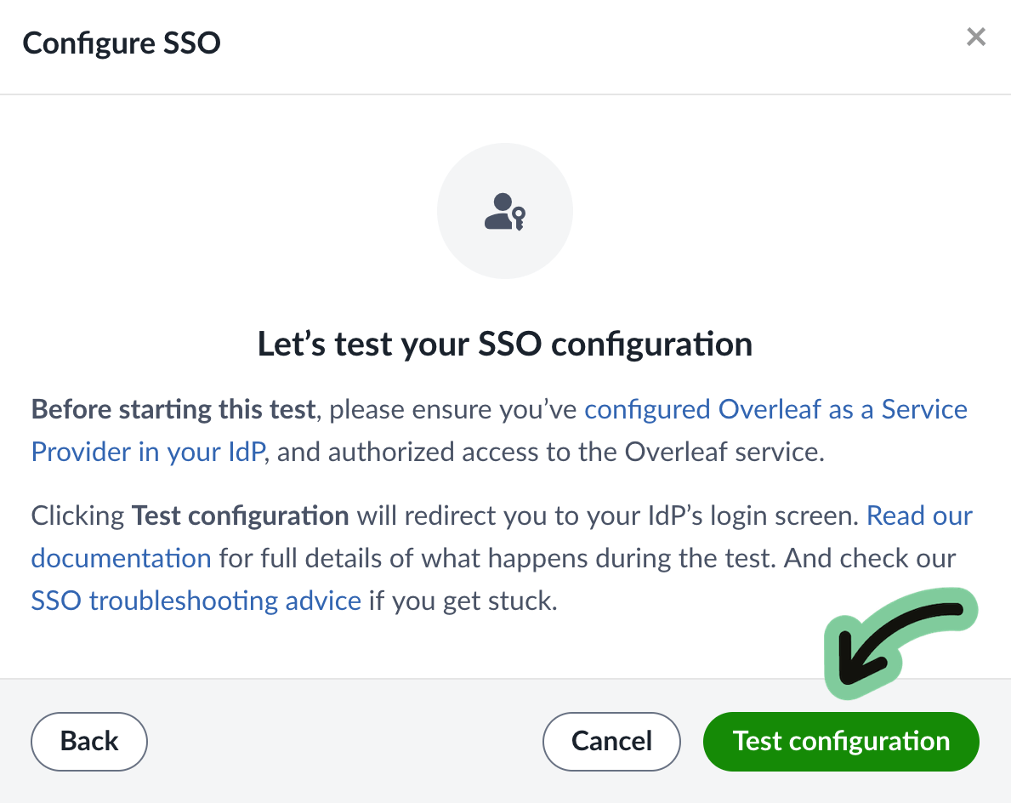Click empty footer area between Back and Cancel
Viewport: 1011px width, 803px height.
[344, 741]
